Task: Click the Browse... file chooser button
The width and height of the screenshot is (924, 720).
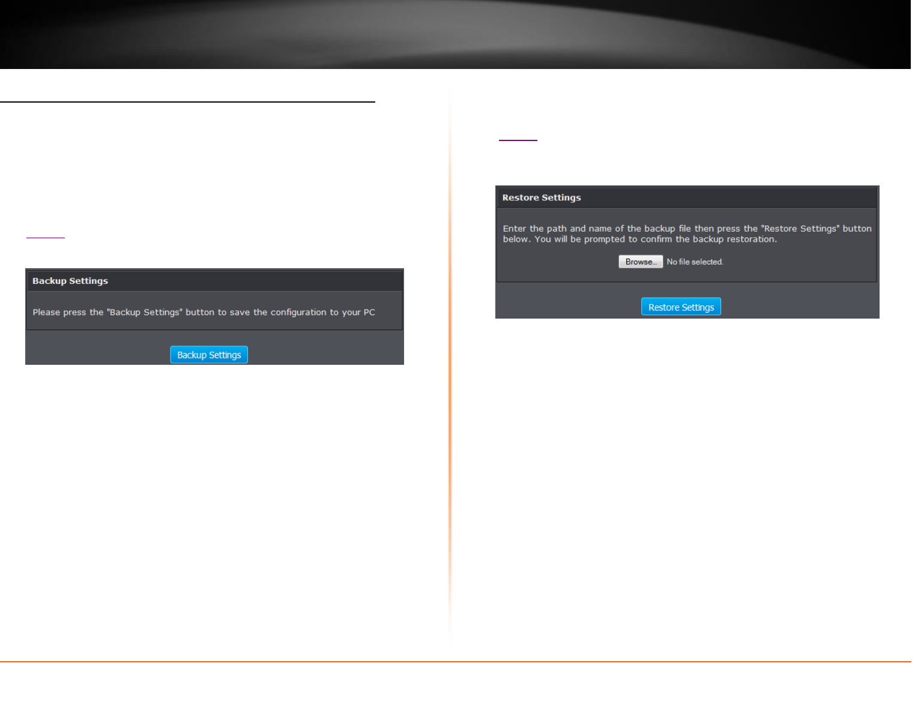Action: [x=641, y=262]
